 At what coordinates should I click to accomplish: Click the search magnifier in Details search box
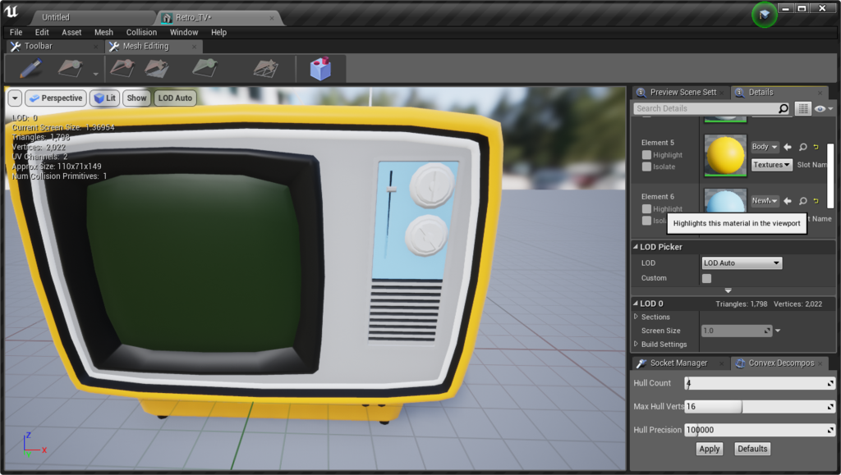[x=783, y=108]
